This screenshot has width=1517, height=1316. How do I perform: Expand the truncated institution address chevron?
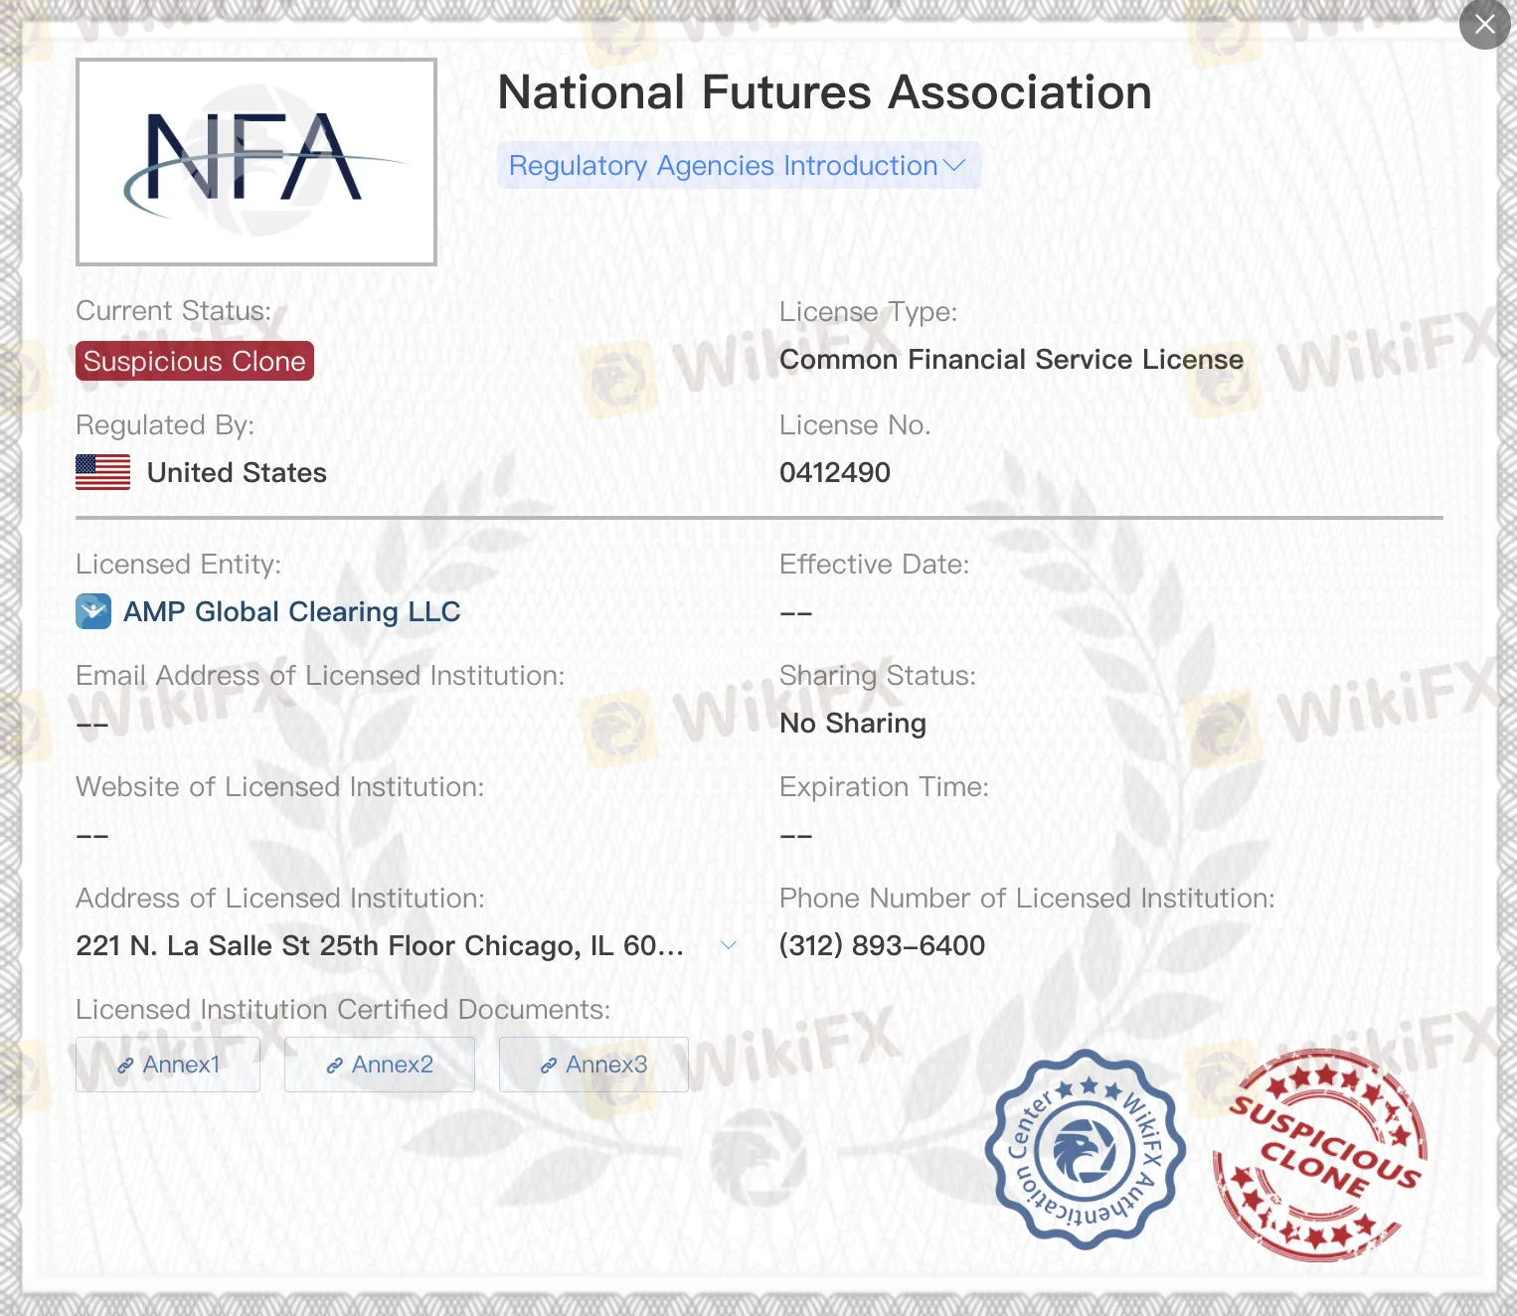(x=729, y=945)
